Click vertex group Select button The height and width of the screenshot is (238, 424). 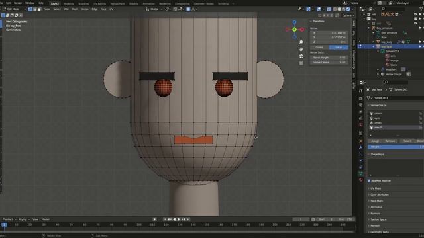407,141
